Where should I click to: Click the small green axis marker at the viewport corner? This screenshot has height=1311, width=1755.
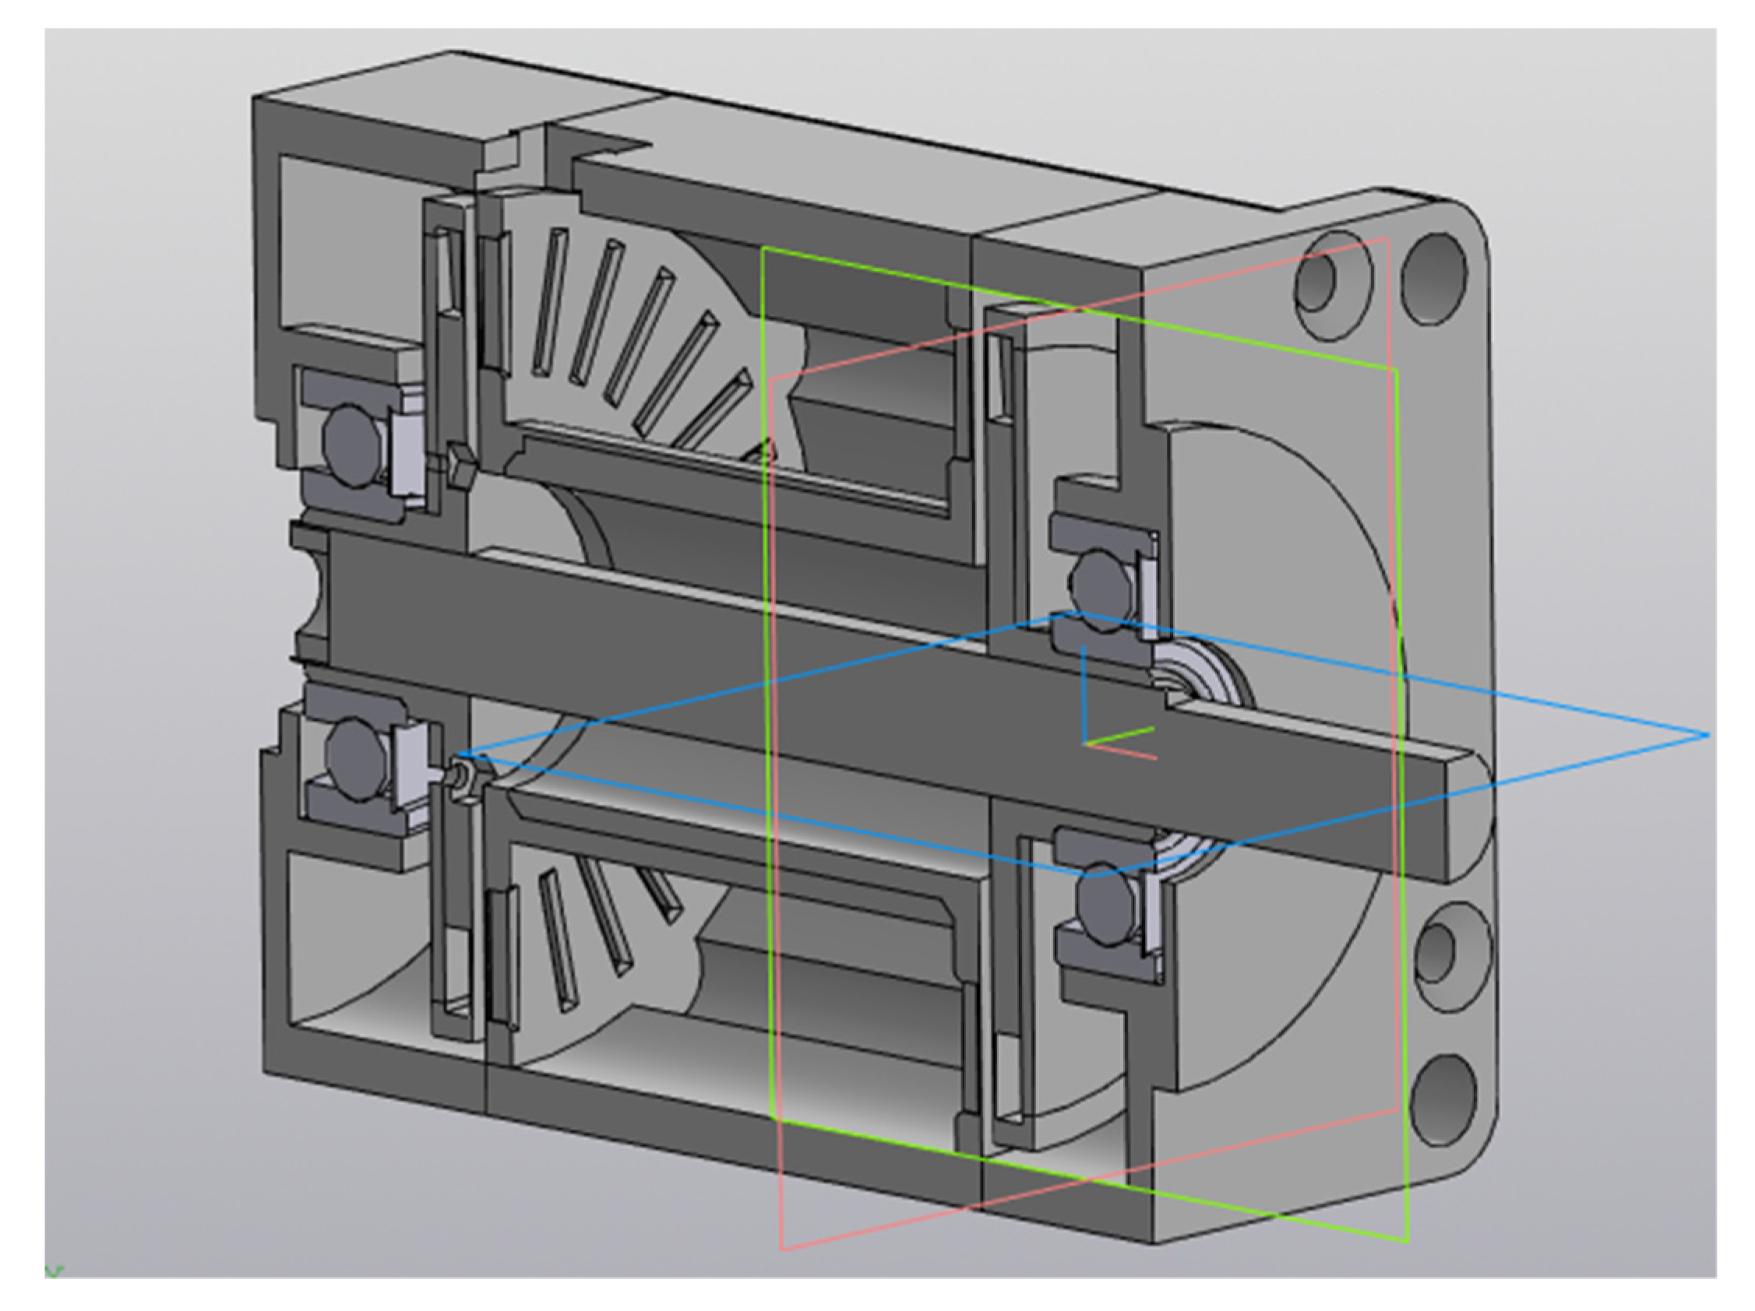pos(54,1272)
